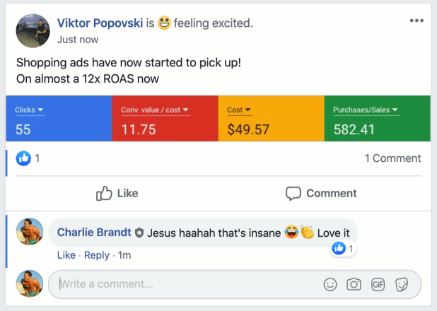
Task: Open Viktor Popovski's profile link
Action: coord(100,23)
